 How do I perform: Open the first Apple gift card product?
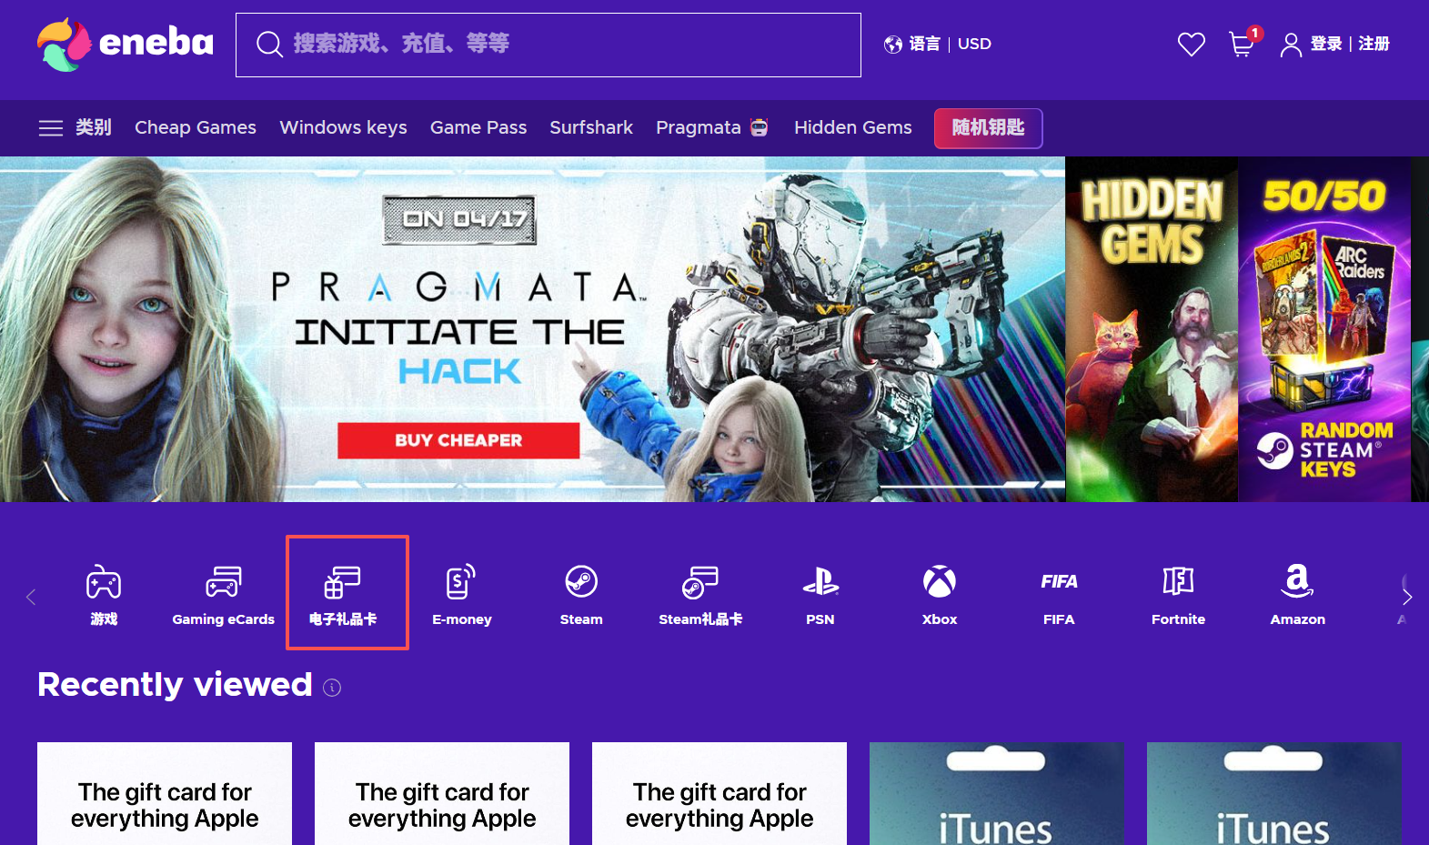tap(165, 794)
